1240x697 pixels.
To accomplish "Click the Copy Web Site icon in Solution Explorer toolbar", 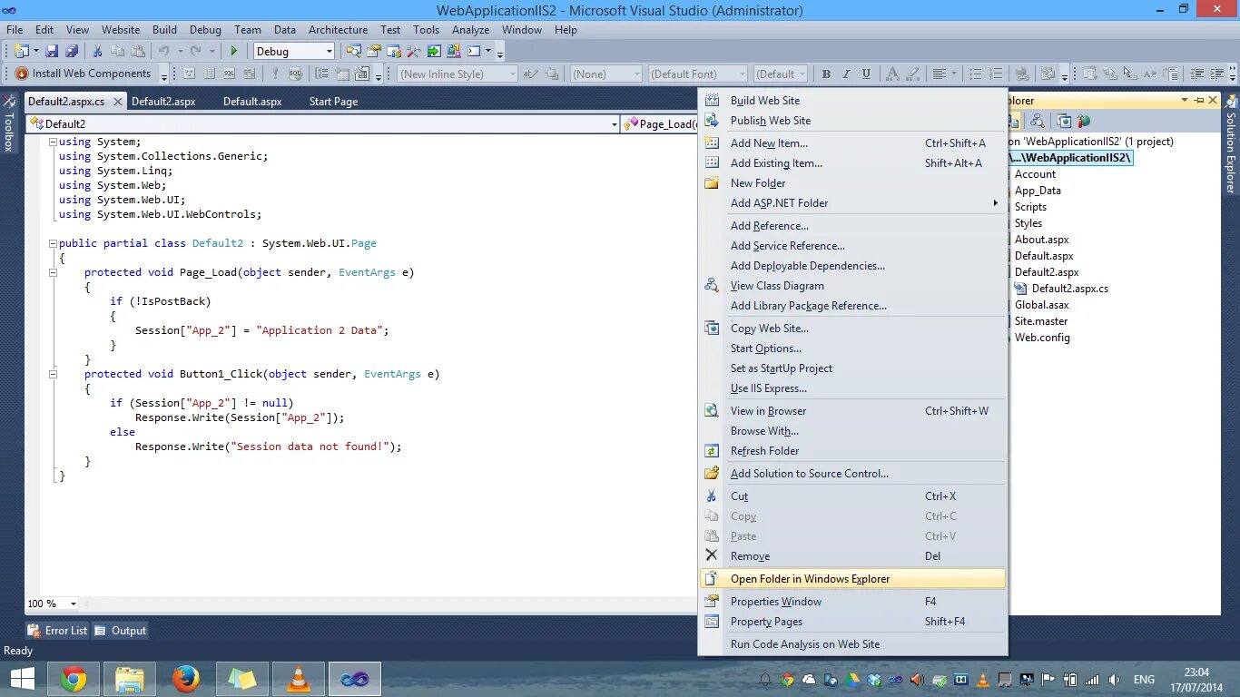I will [1063, 121].
